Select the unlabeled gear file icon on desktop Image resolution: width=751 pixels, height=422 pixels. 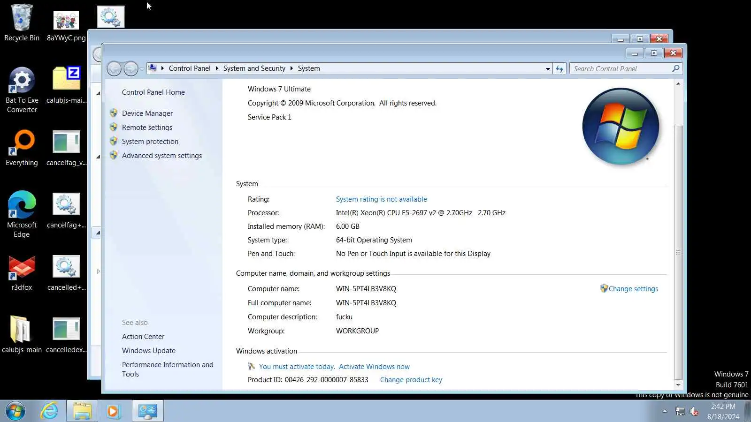point(111,17)
